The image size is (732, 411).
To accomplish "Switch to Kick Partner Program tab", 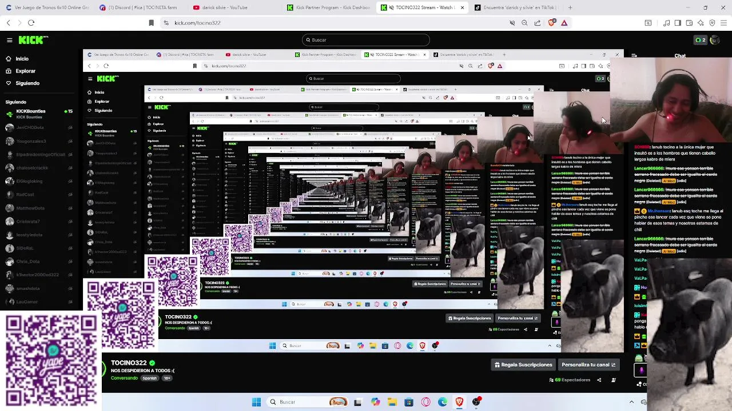I will (329, 7).
